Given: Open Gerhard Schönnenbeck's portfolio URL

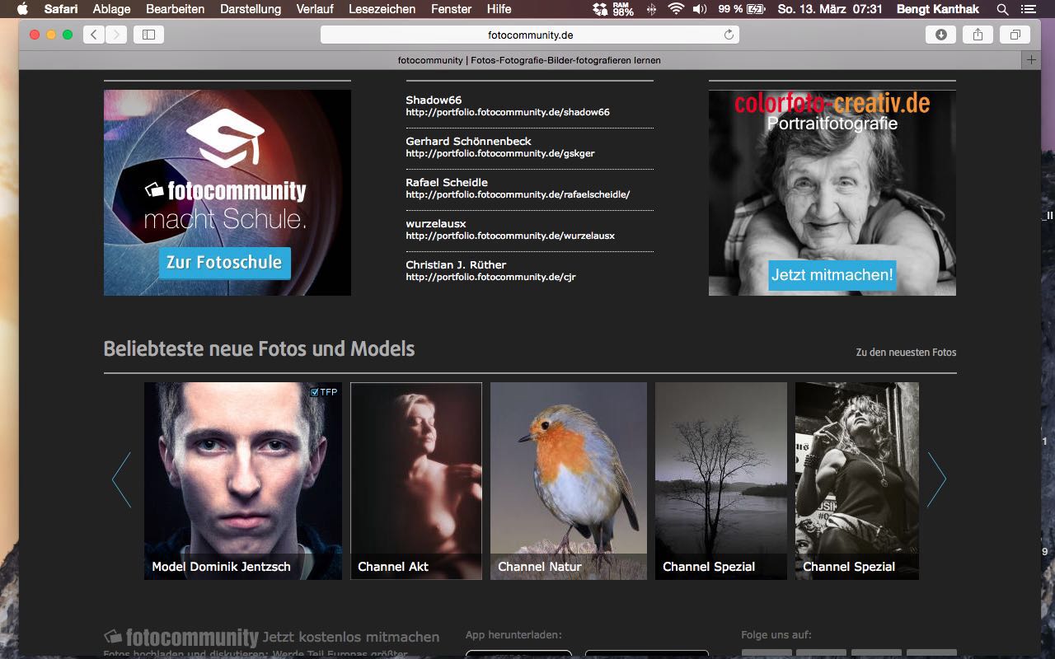Looking at the screenshot, I should (499, 153).
